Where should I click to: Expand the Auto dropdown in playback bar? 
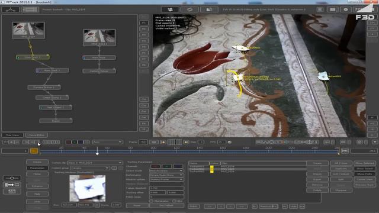108,142
